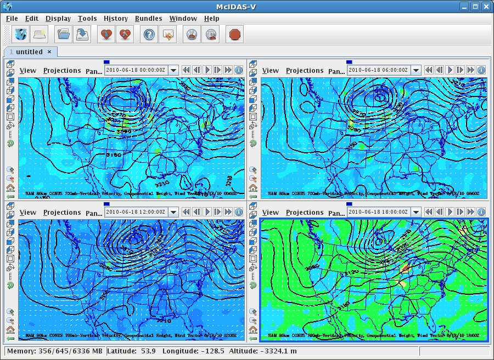Zoom in on the 06:00:00Z panel
The height and width of the screenshot is (360, 494).
[x=253, y=170]
